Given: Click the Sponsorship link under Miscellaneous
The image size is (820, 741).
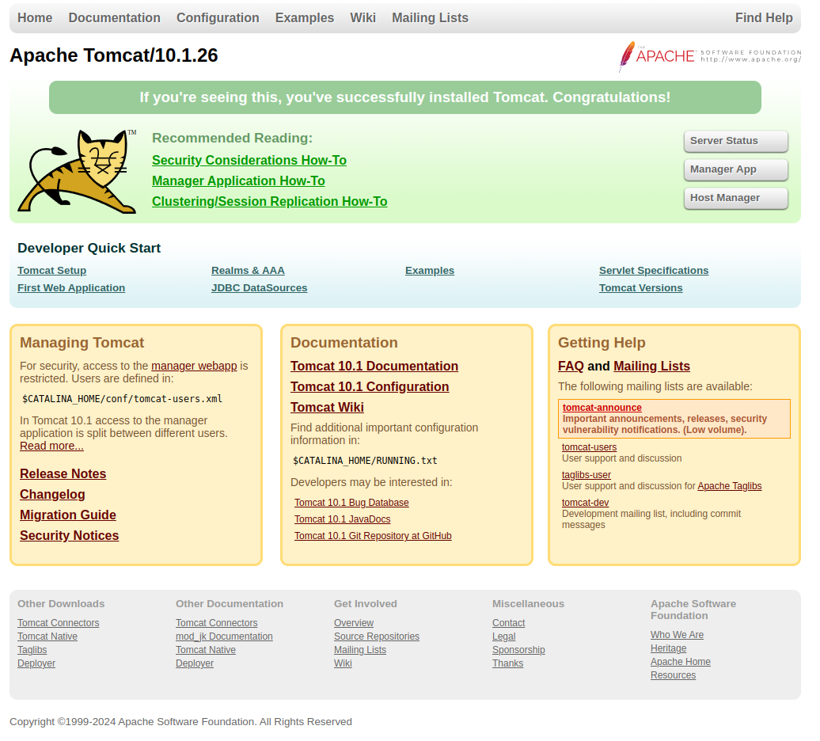Looking at the screenshot, I should point(518,649).
